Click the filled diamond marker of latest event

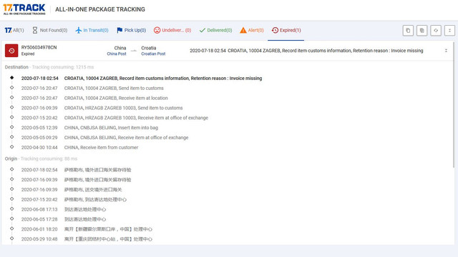point(11,78)
